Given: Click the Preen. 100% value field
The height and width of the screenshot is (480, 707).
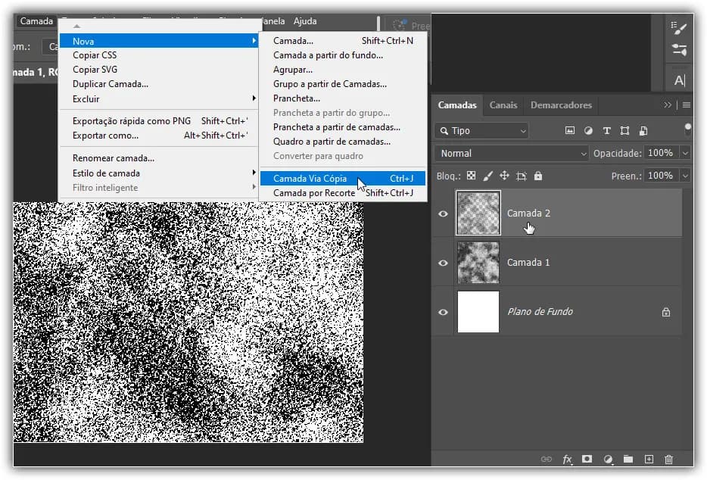Looking at the screenshot, I should 661,176.
